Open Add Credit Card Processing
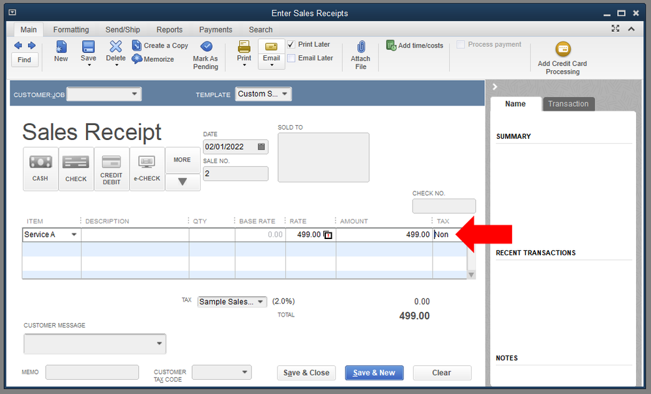 (562, 59)
